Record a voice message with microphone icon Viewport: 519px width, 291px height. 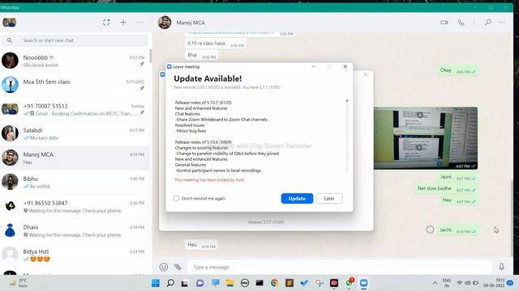[502, 267]
